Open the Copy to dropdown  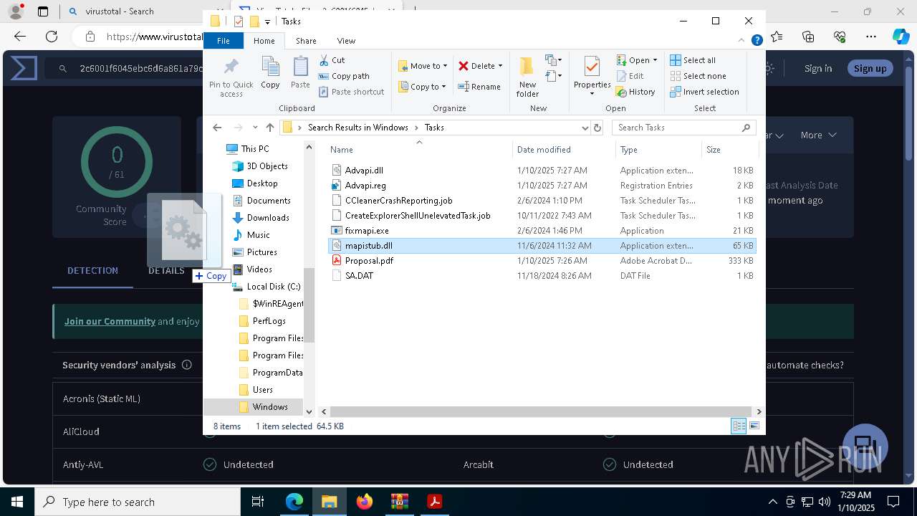pos(422,87)
